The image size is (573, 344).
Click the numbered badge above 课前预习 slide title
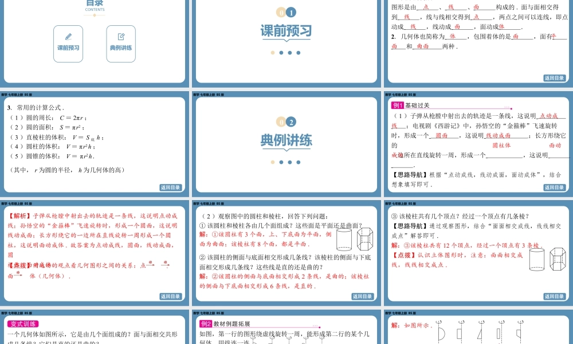[286, 11]
